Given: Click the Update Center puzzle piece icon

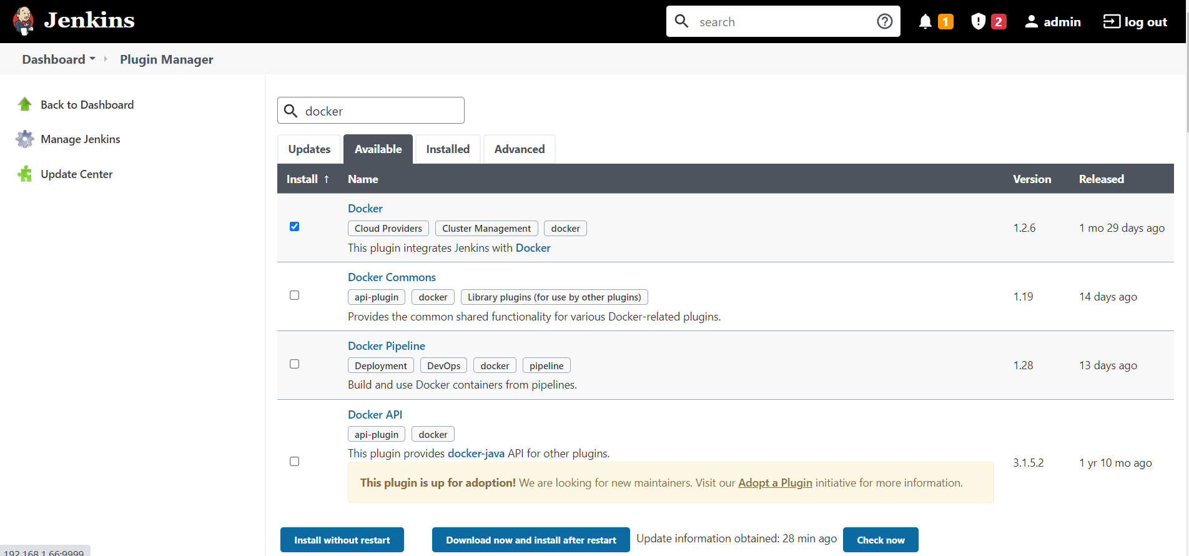Looking at the screenshot, I should point(25,174).
